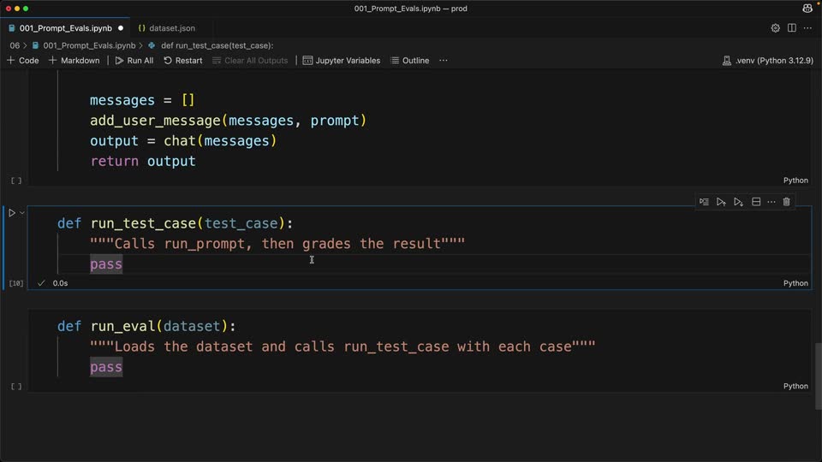The image size is (822, 462).
Task: Expand run options dropdown beside run button
Action: click(x=22, y=213)
